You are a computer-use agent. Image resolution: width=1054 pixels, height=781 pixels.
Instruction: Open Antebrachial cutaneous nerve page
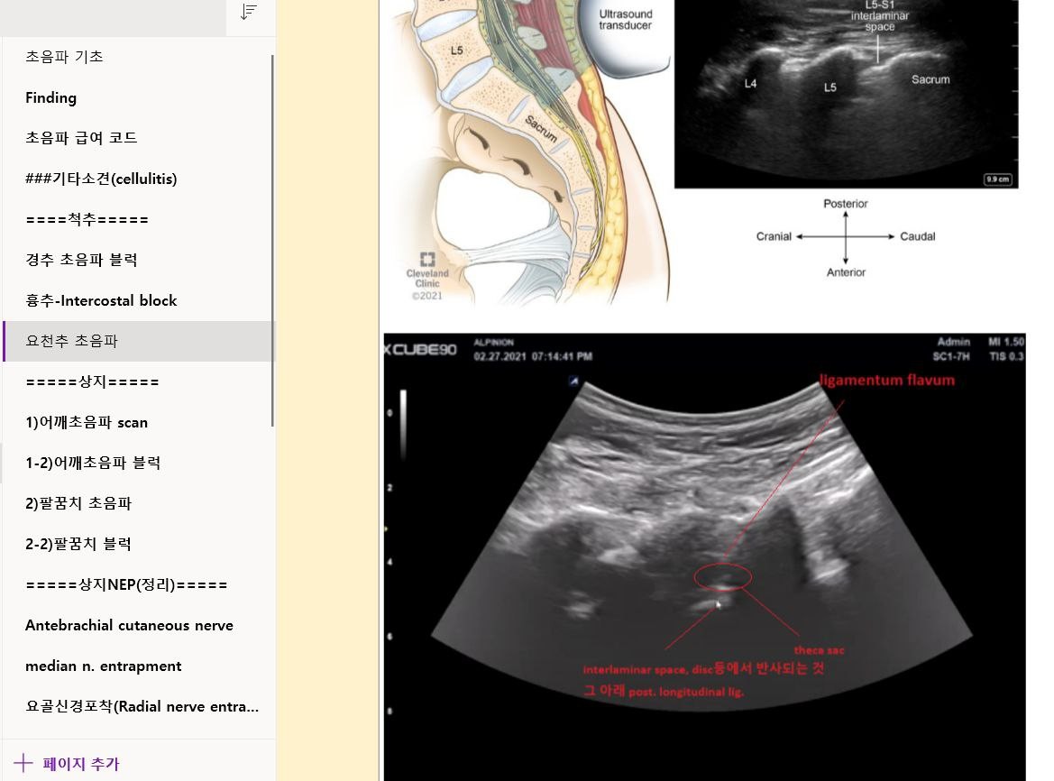click(x=129, y=625)
